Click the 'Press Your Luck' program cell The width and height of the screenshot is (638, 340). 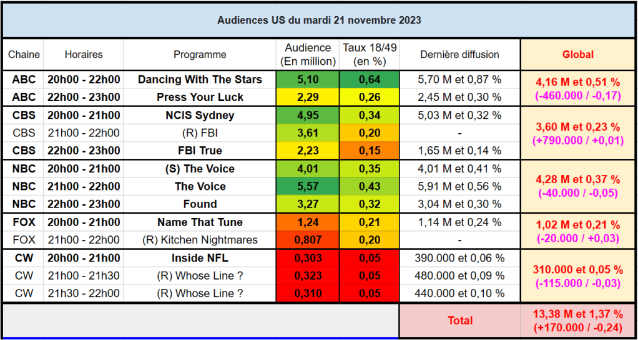[x=200, y=97]
